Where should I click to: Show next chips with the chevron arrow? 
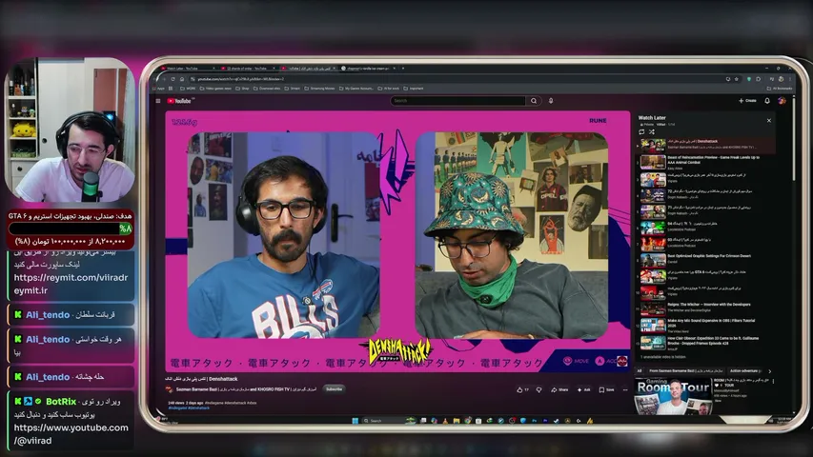[769, 371]
